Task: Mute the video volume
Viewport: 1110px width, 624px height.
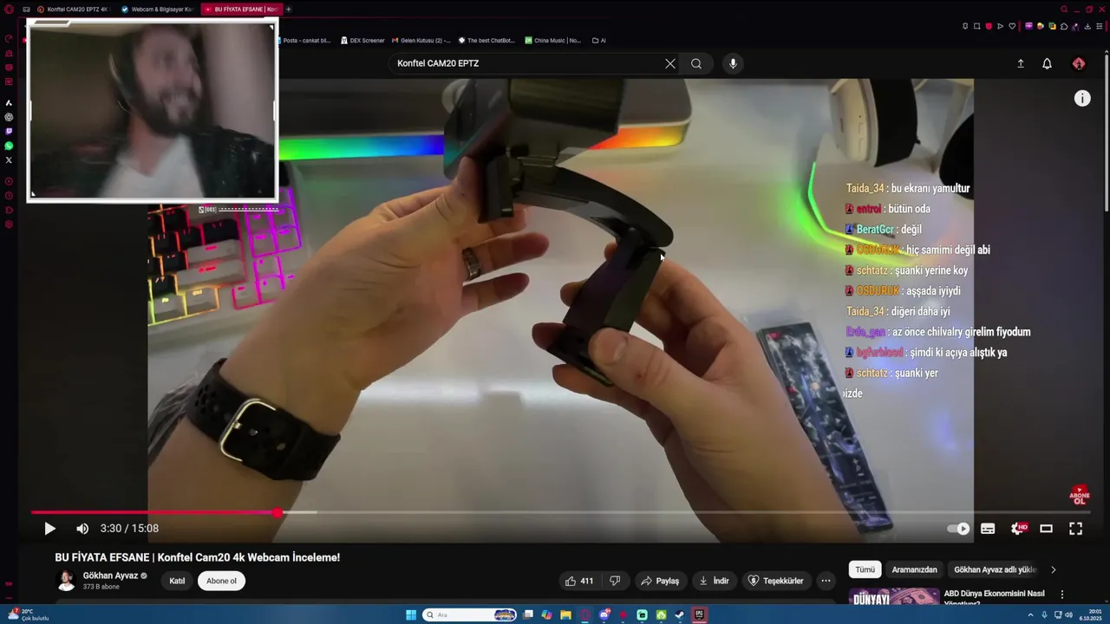Action: click(x=82, y=529)
